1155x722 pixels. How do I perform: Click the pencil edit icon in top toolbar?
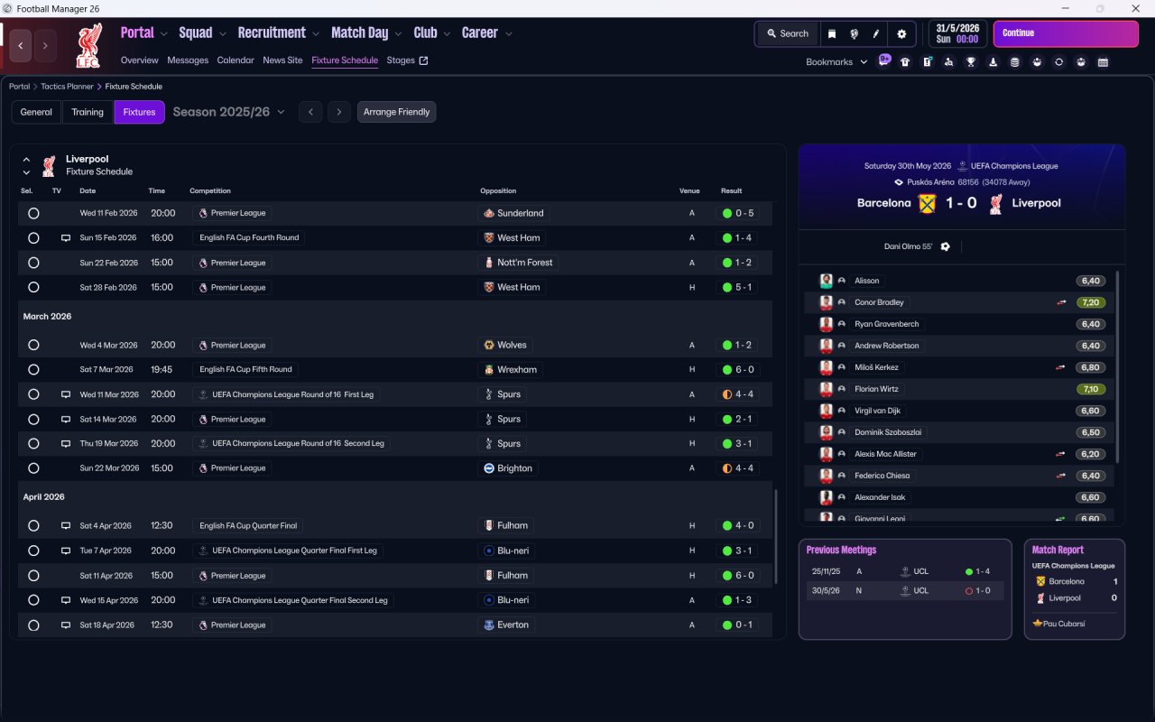(x=875, y=34)
